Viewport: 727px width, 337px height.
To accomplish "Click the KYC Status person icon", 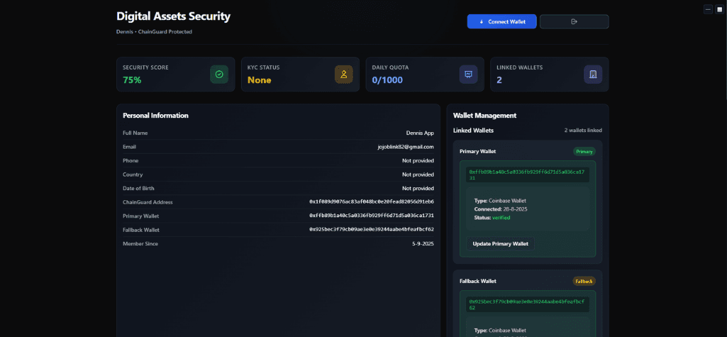I will click(x=343, y=74).
